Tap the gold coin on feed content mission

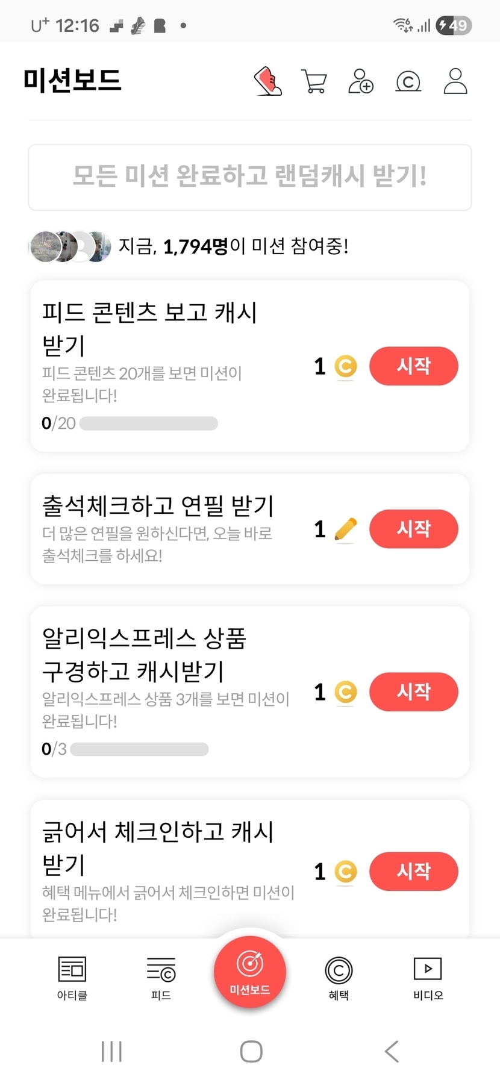346,366
